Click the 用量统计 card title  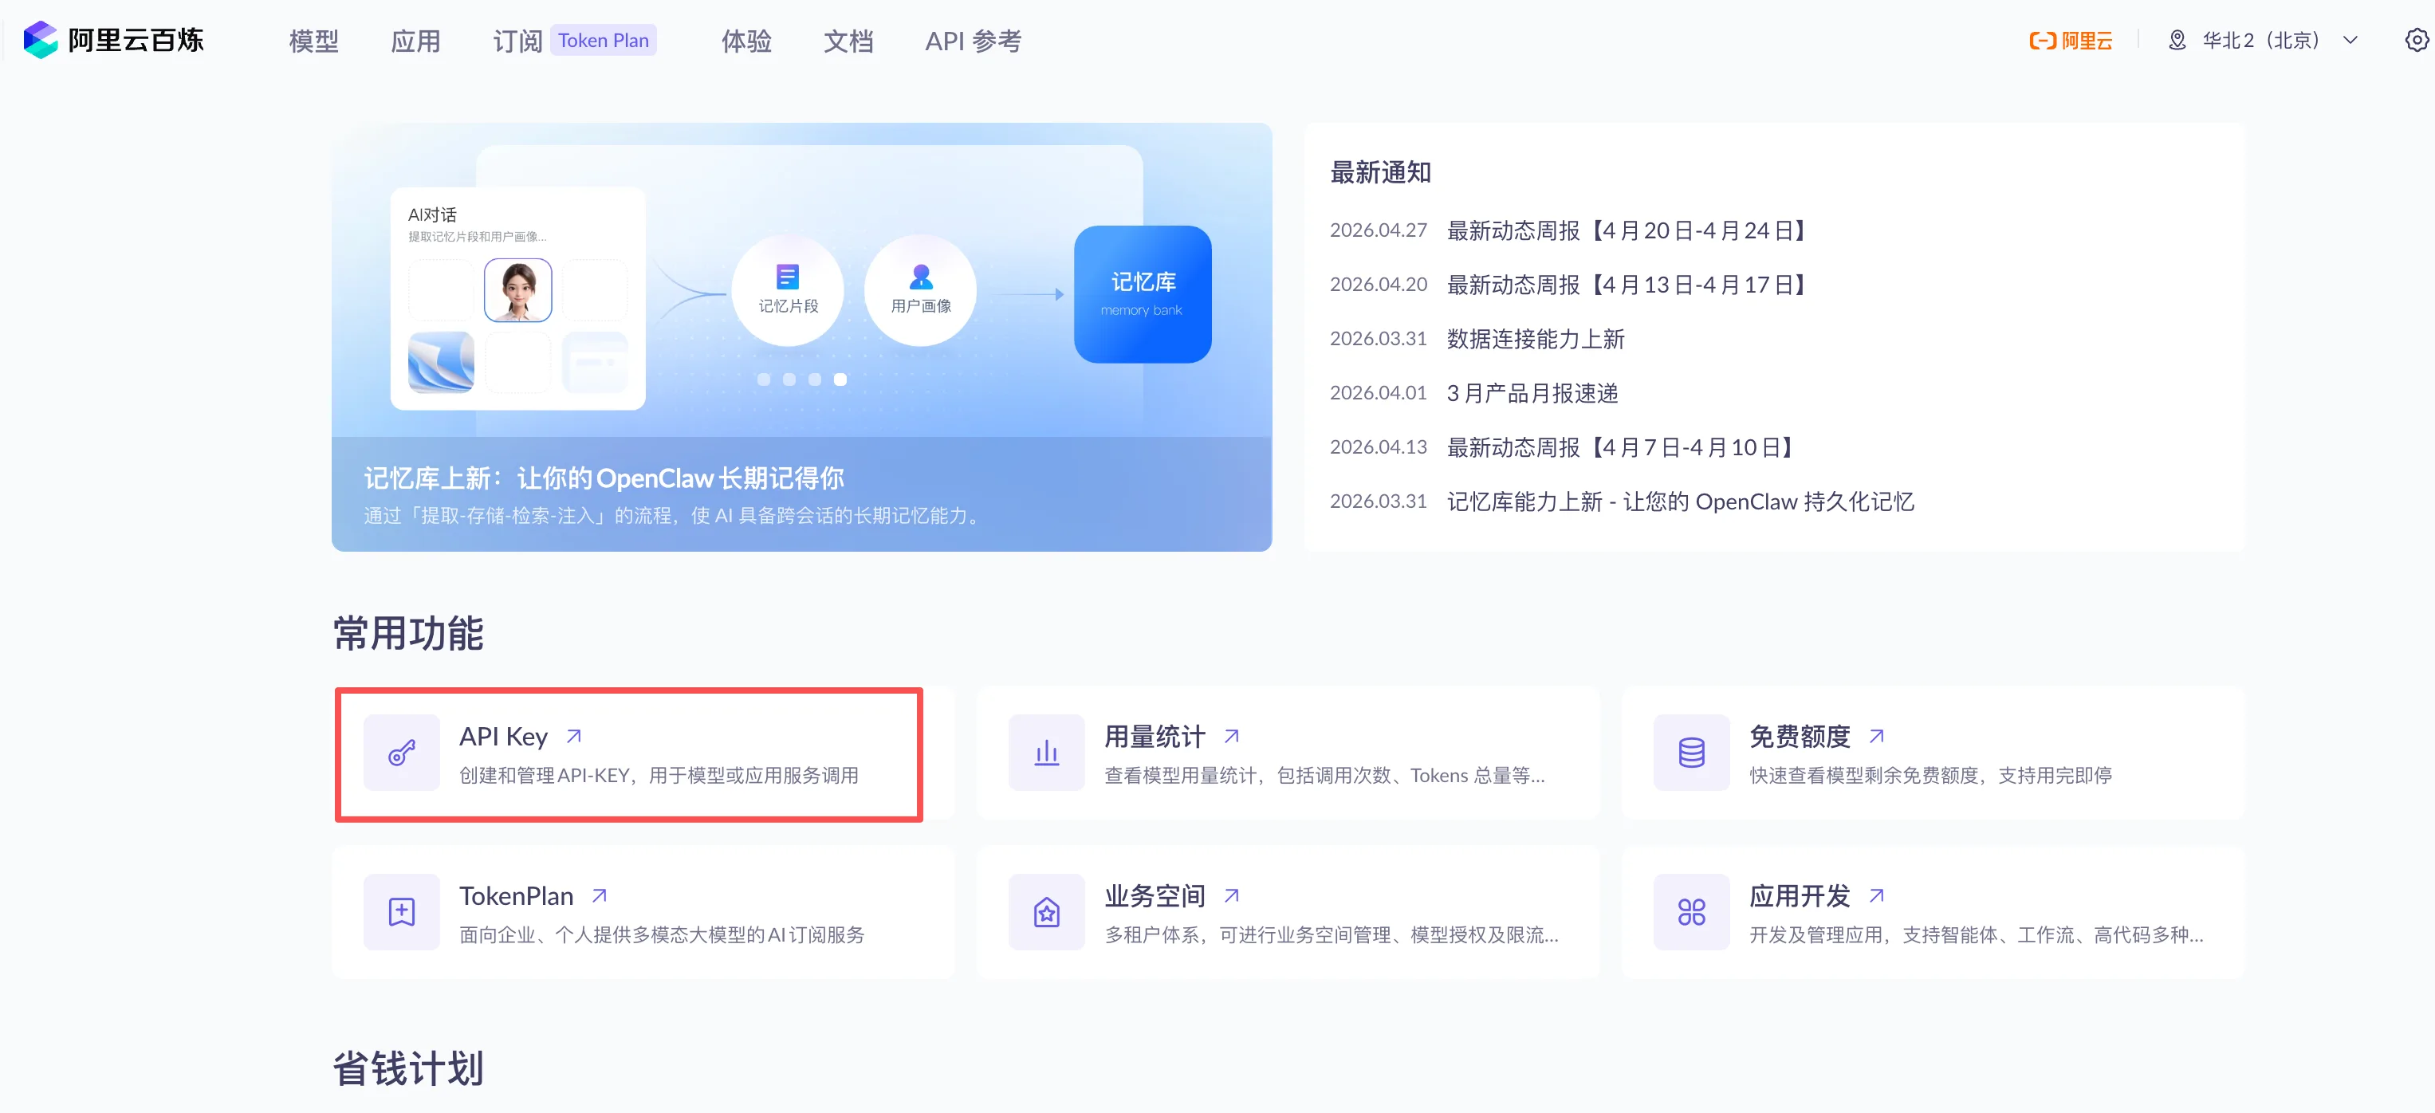(1155, 736)
